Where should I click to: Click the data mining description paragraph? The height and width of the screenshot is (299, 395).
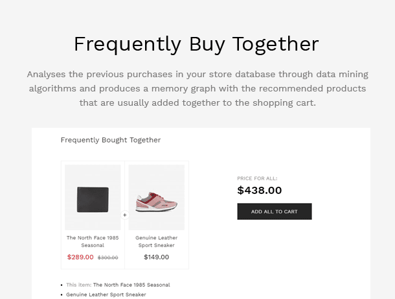[x=198, y=88]
